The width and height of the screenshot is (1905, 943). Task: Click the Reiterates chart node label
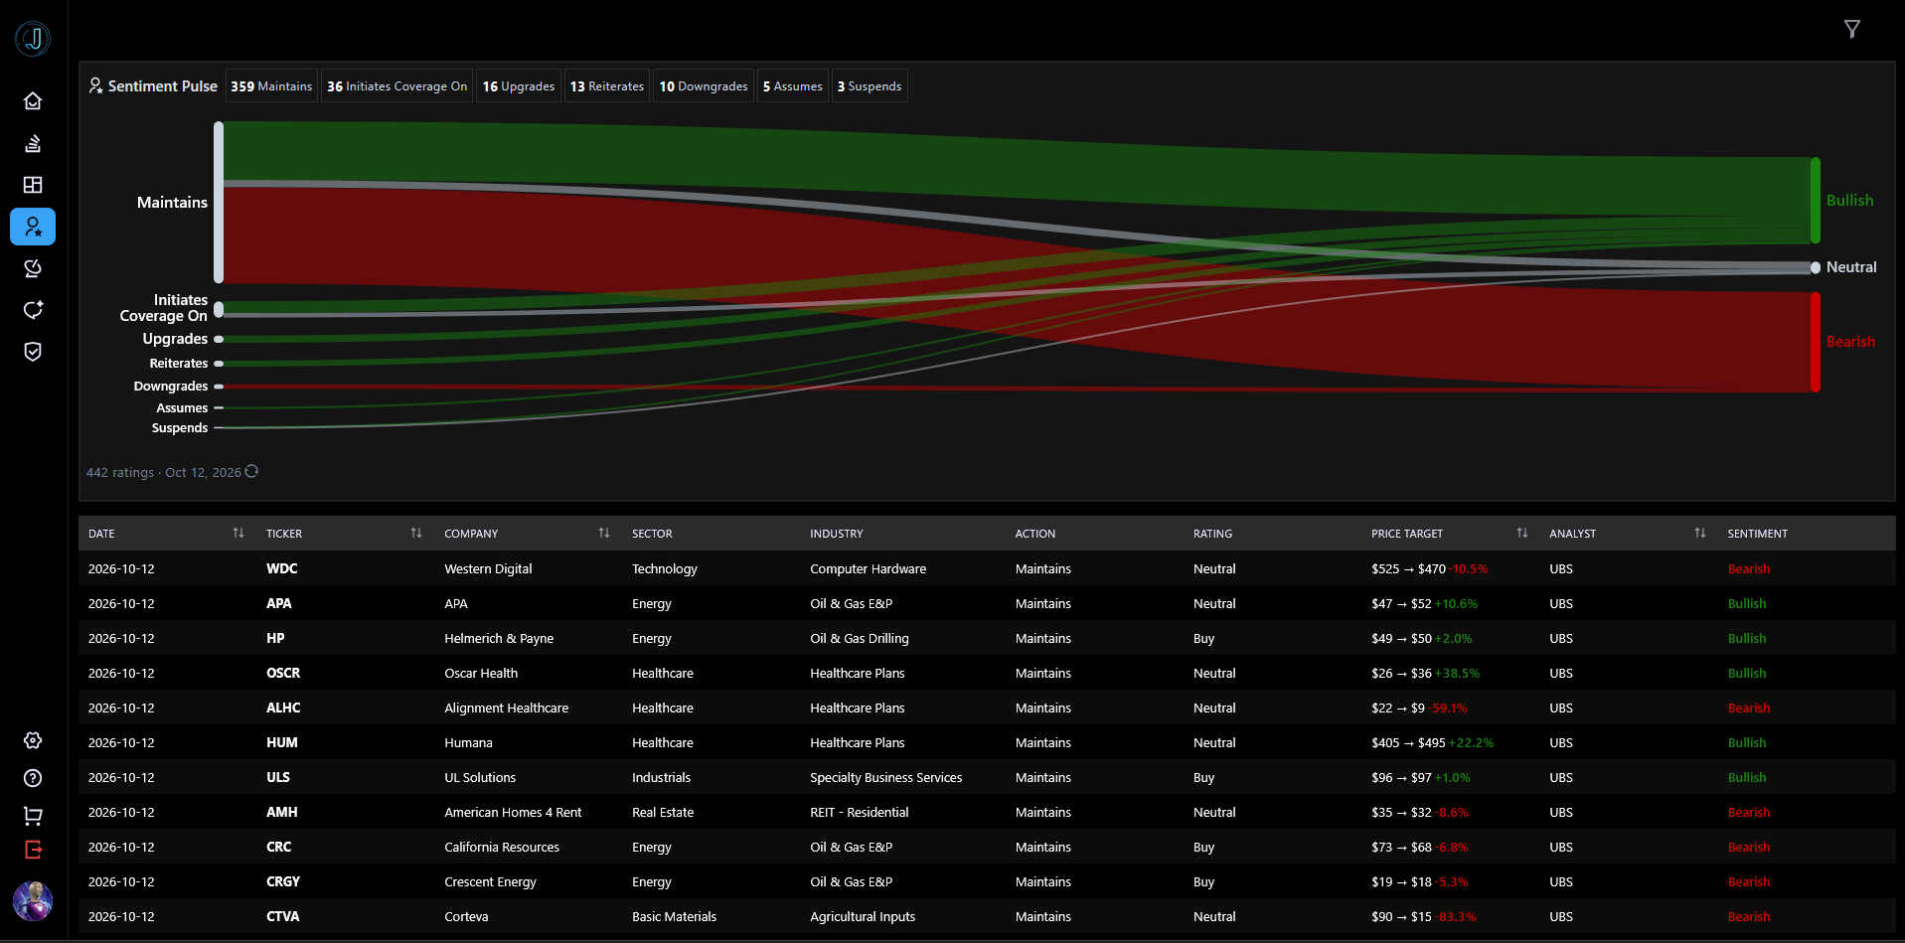[x=179, y=364]
